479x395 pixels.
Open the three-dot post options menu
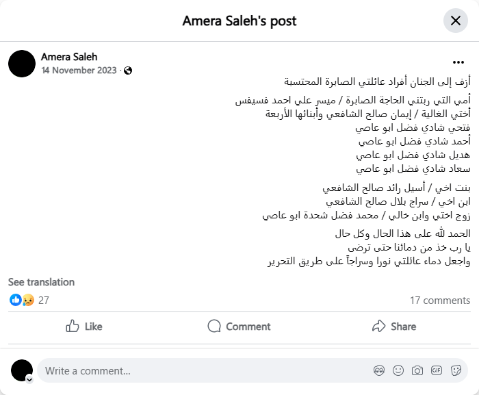[458, 62]
